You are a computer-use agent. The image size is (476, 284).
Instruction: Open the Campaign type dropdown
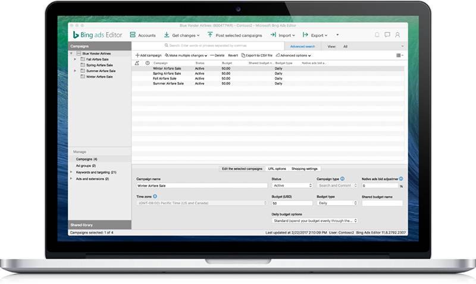click(337, 185)
